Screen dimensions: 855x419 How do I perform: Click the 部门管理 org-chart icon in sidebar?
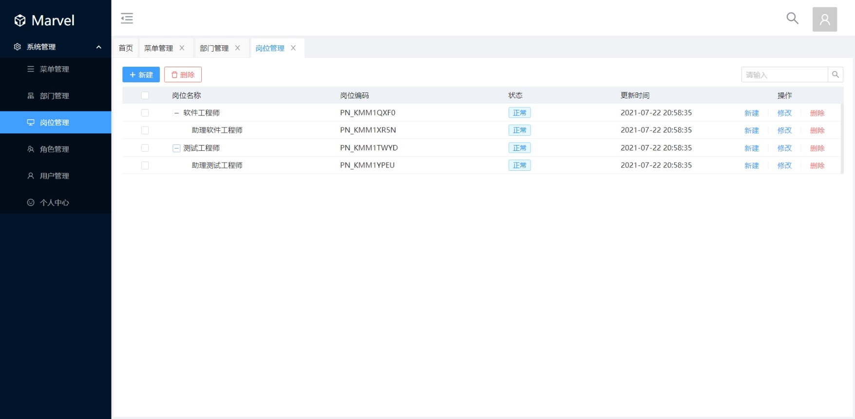31,96
